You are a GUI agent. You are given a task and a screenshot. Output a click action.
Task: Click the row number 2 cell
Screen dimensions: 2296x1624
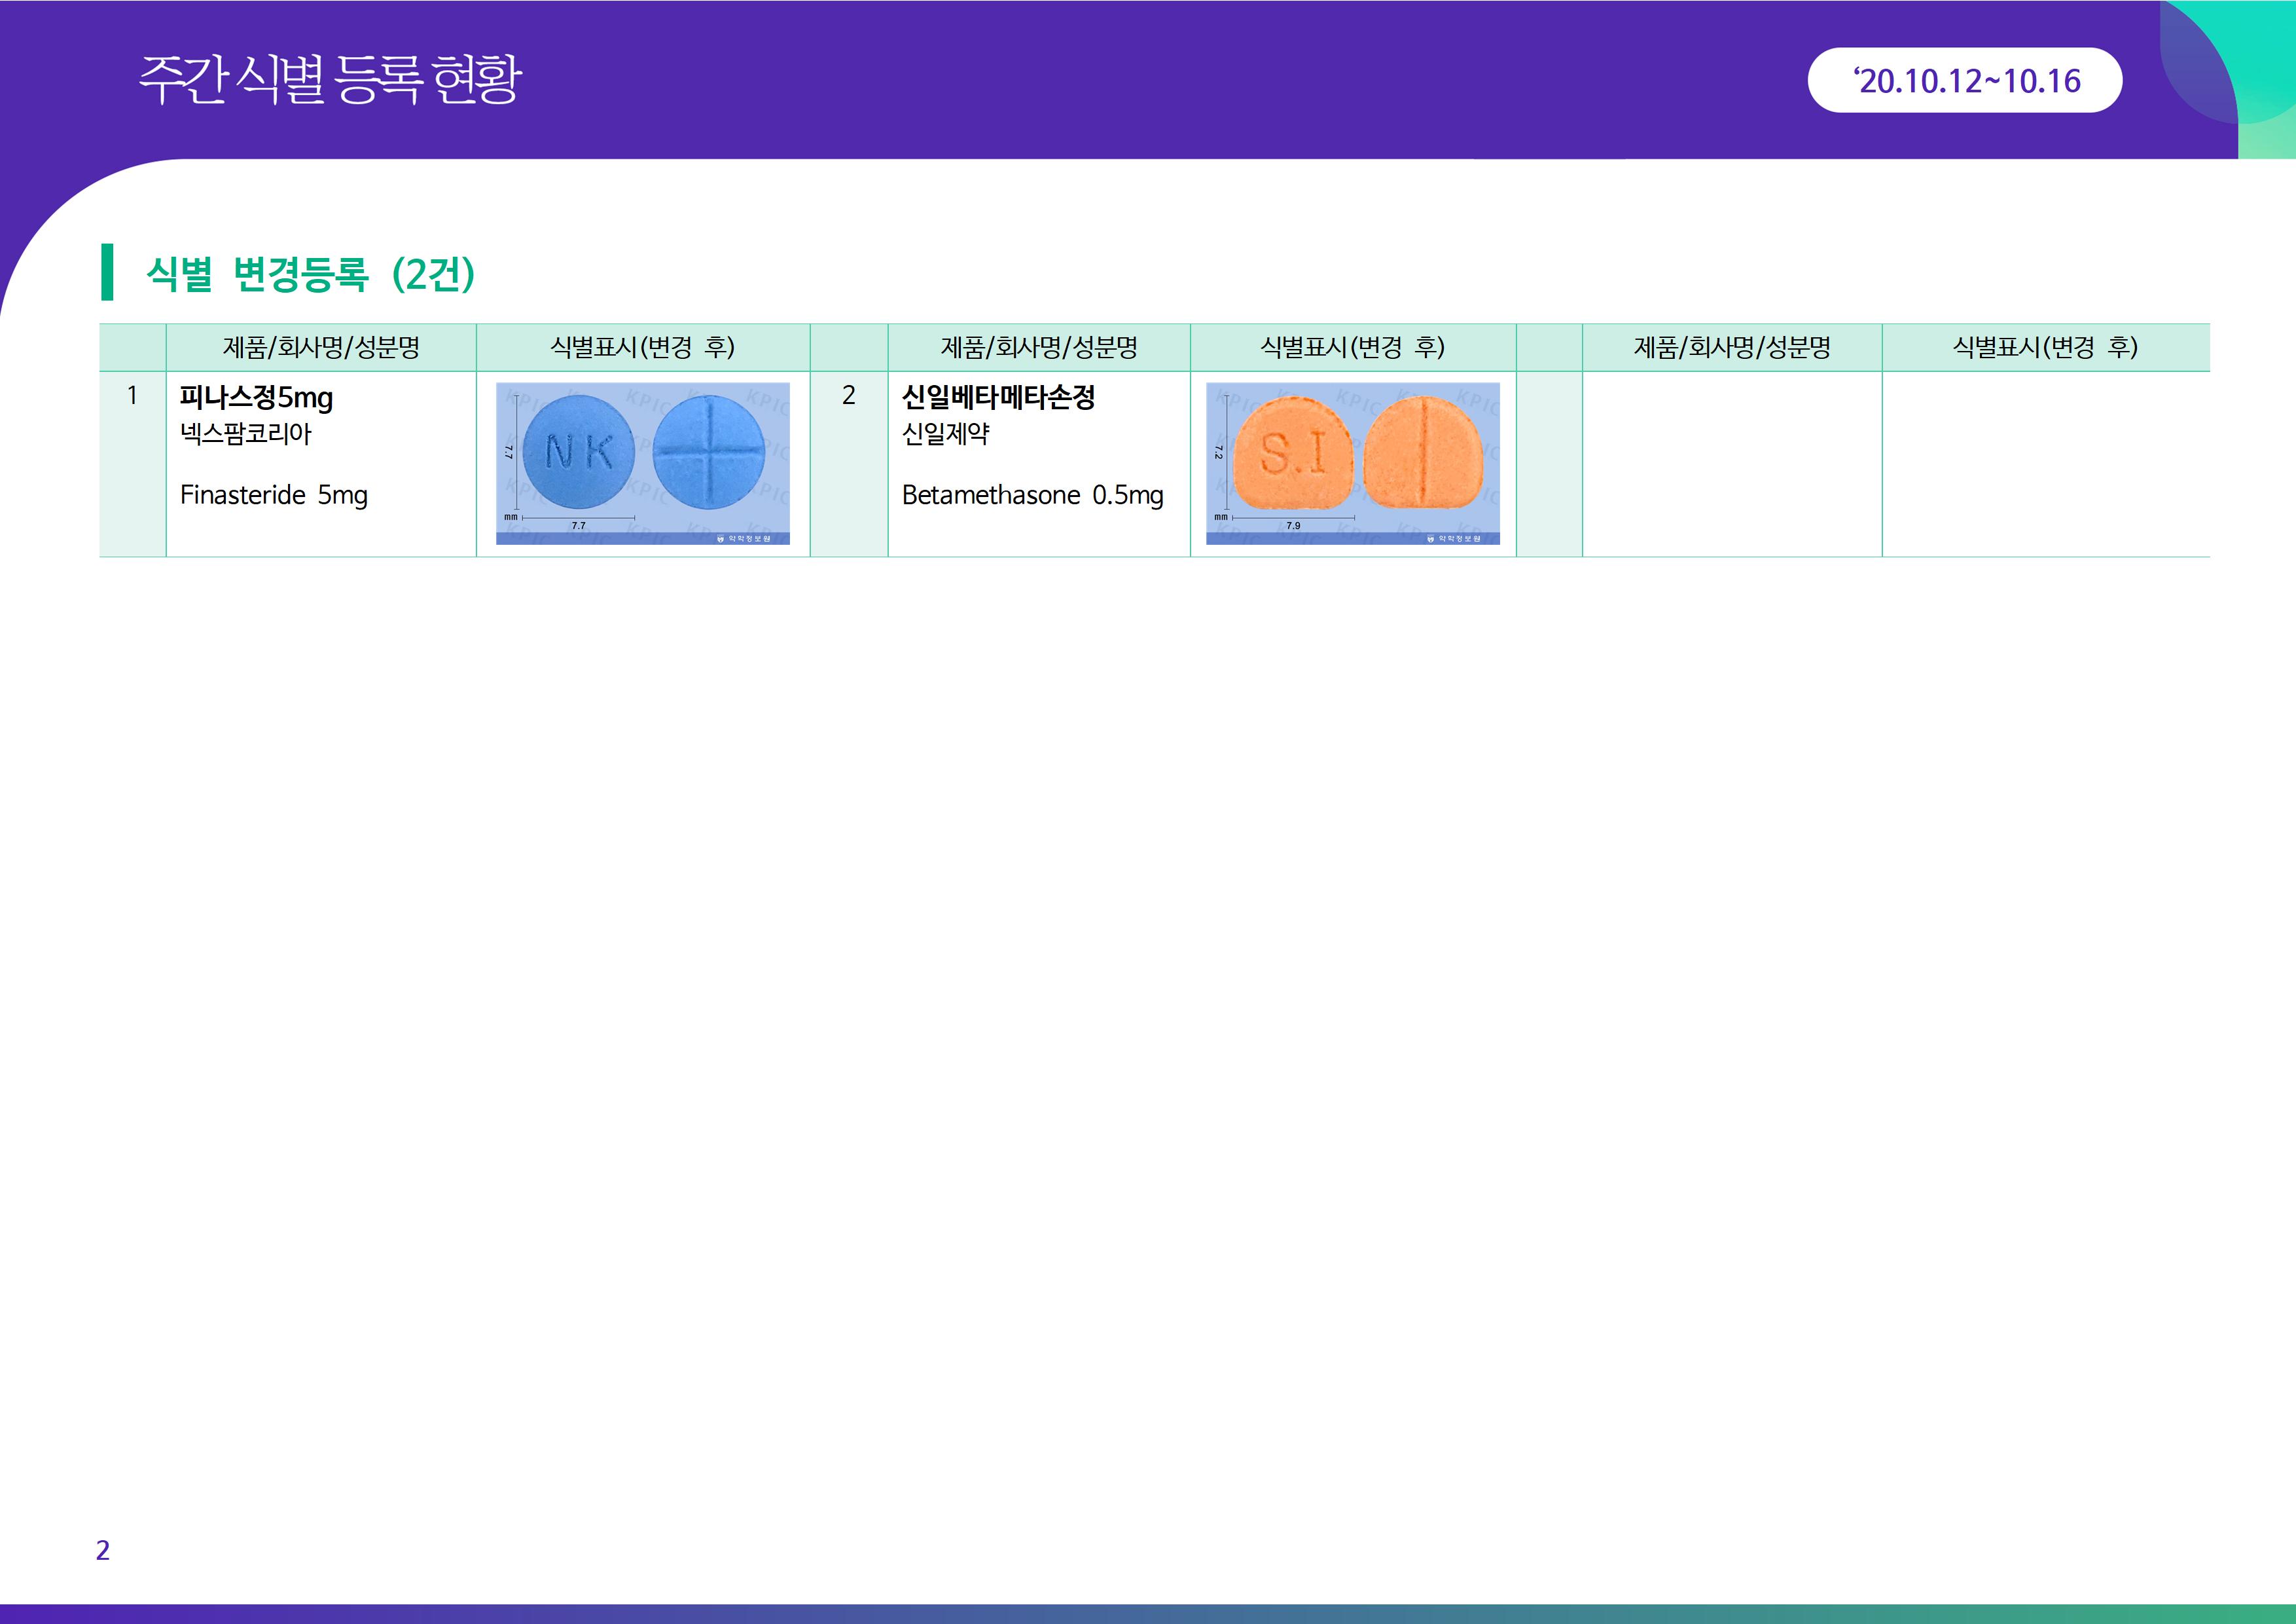pos(848,396)
